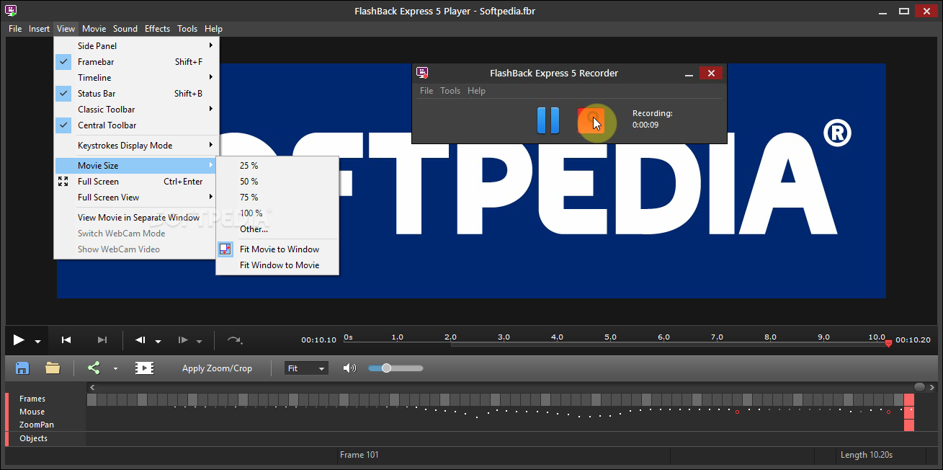This screenshot has height=470, width=943.
Task: Jump to movie end button
Action: (x=102, y=340)
